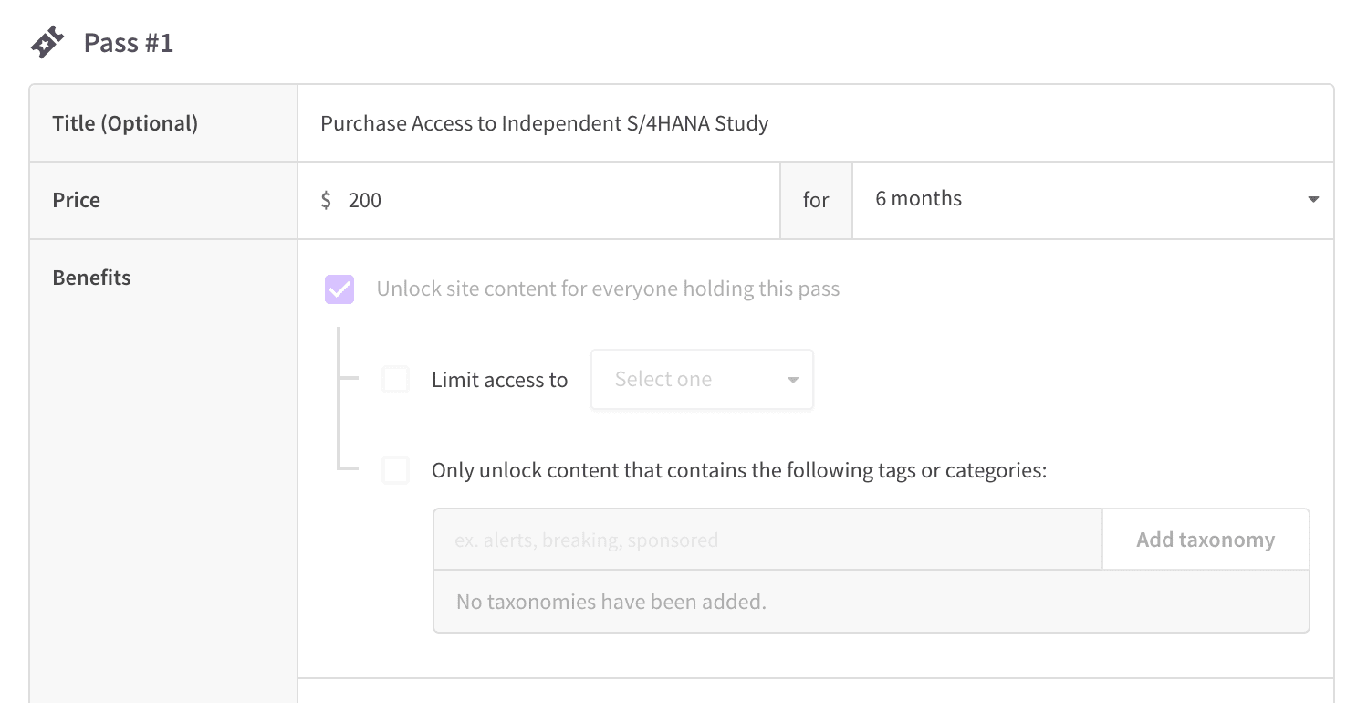Click the Benefits row label
1357x703 pixels.
[x=91, y=278]
